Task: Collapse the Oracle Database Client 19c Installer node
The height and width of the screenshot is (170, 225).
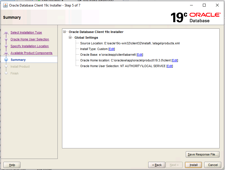Action: pyautogui.click(x=65, y=32)
